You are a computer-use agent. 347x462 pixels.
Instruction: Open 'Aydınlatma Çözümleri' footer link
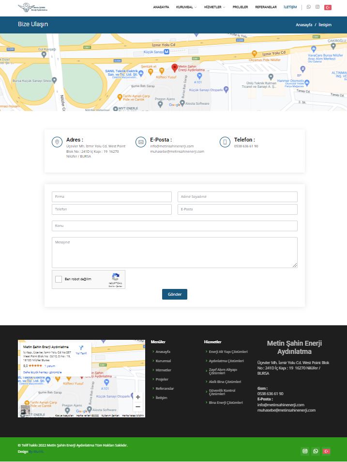pyautogui.click(x=226, y=361)
